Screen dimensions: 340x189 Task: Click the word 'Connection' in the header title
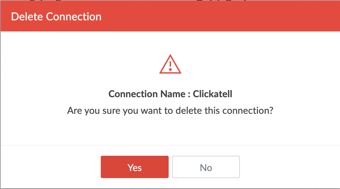point(74,17)
